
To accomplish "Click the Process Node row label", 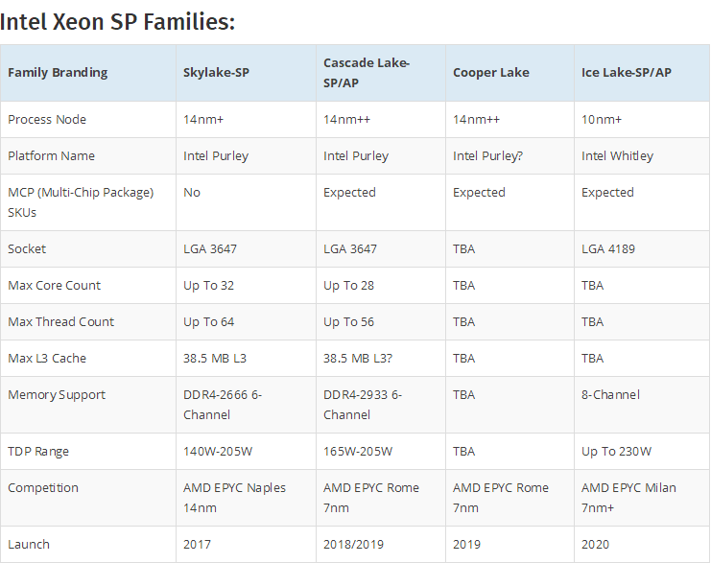I will pos(47,120).
